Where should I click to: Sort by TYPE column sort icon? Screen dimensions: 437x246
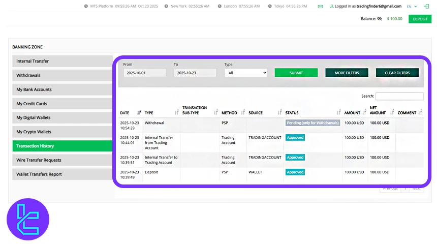click(x=177, y=112)
